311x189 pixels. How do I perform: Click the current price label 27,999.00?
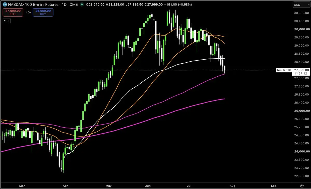coord(301,70)
